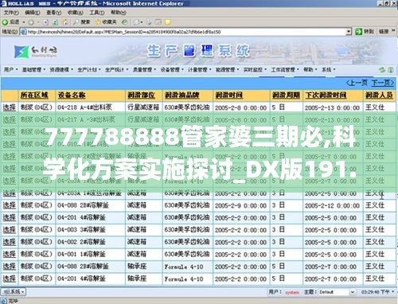Viewport: 398px width, 304px height.
Task: Click the Refresh page icon in IE toolbar
Action: [55, 22]
